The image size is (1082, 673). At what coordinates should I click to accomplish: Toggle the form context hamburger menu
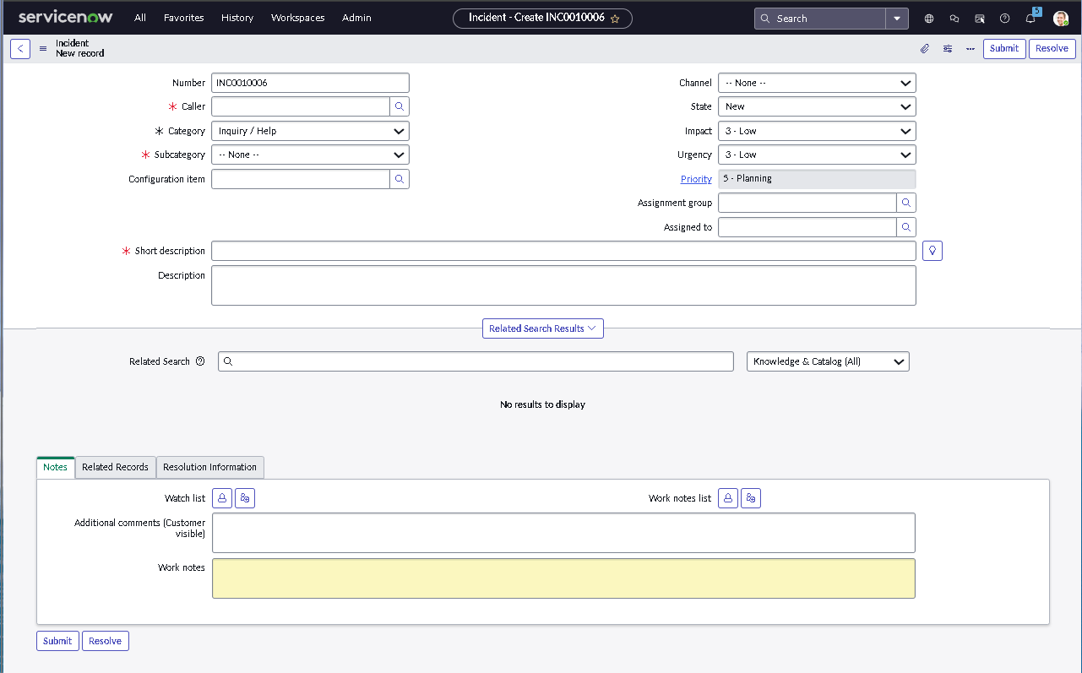tap(42, 48)
